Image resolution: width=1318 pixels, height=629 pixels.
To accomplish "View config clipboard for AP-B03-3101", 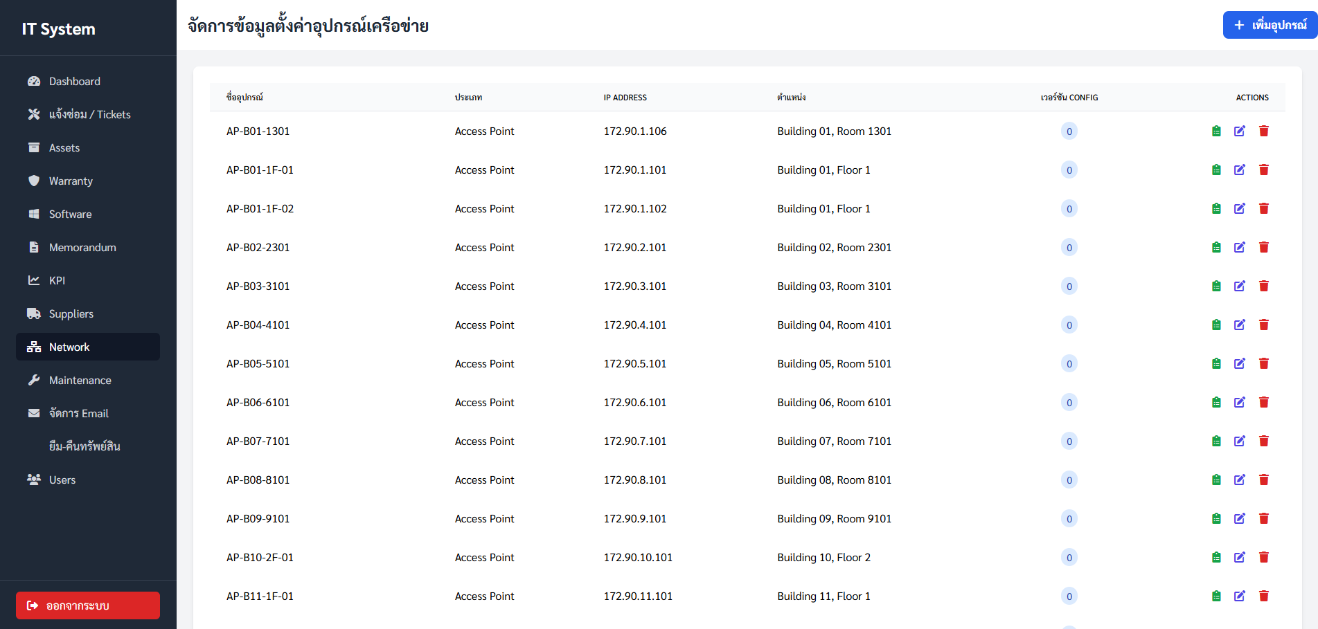I will click(x=1216, y=286).
